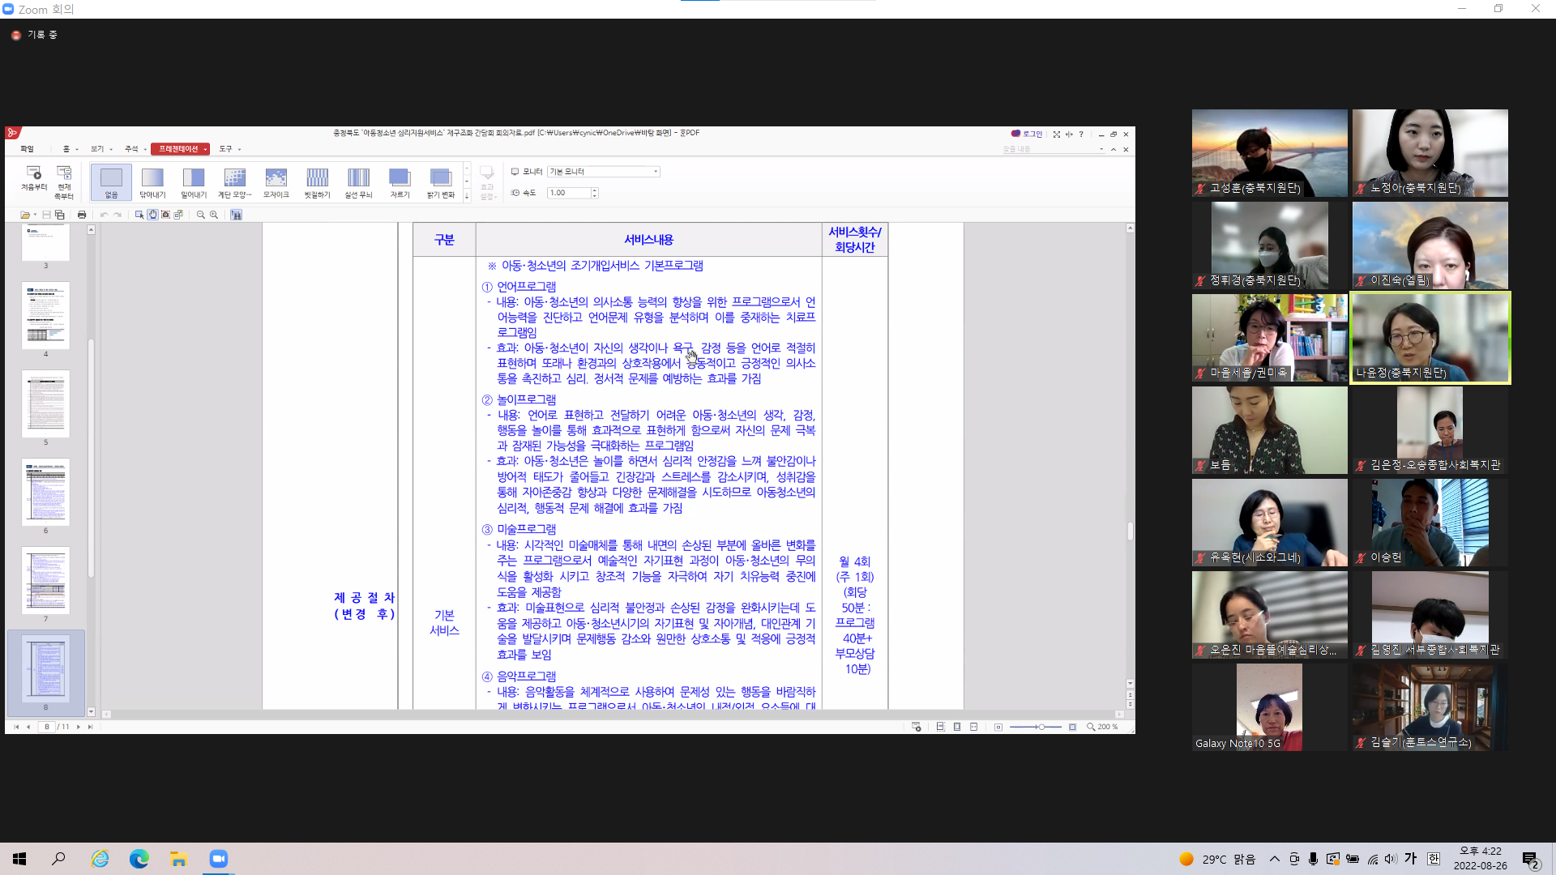This screenshot has height=875, width=1556.
Task: Click the snapshot capture tool icon
Action: [x=165, y=215]
